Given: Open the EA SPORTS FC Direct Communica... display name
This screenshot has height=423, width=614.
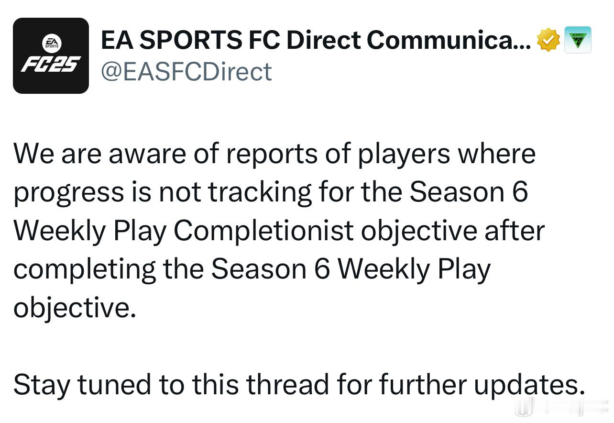Looking at the screenshot, I should pos(316,41).
